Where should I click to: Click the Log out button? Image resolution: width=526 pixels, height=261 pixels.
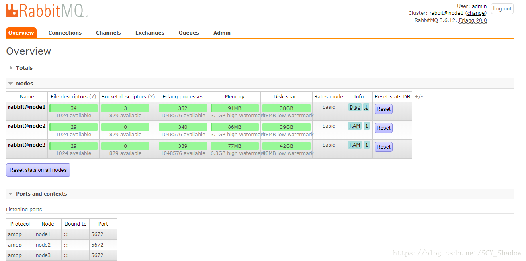(x=502, y=9)
